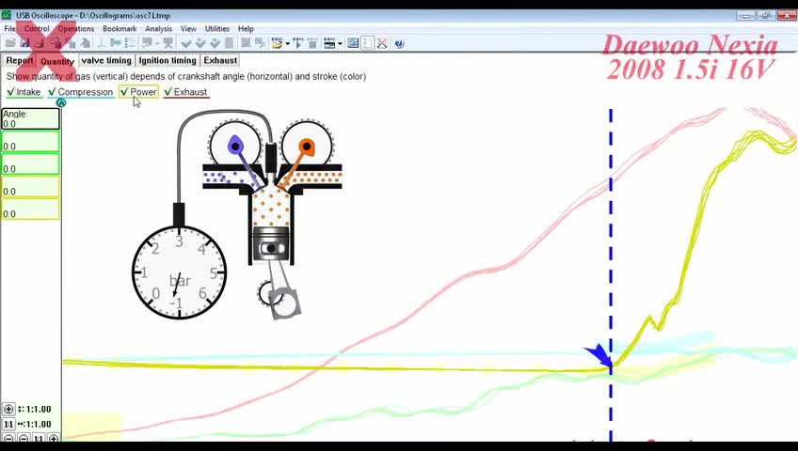Click the bar pressure gauge dial
The width and height of the screenshot is (798, 451).
(x=179, y=272)
